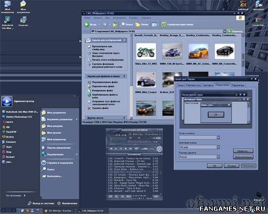Switch to the Settings (Параметры) tab
This screenshot has height=214, width=268.
click(237, 85)
